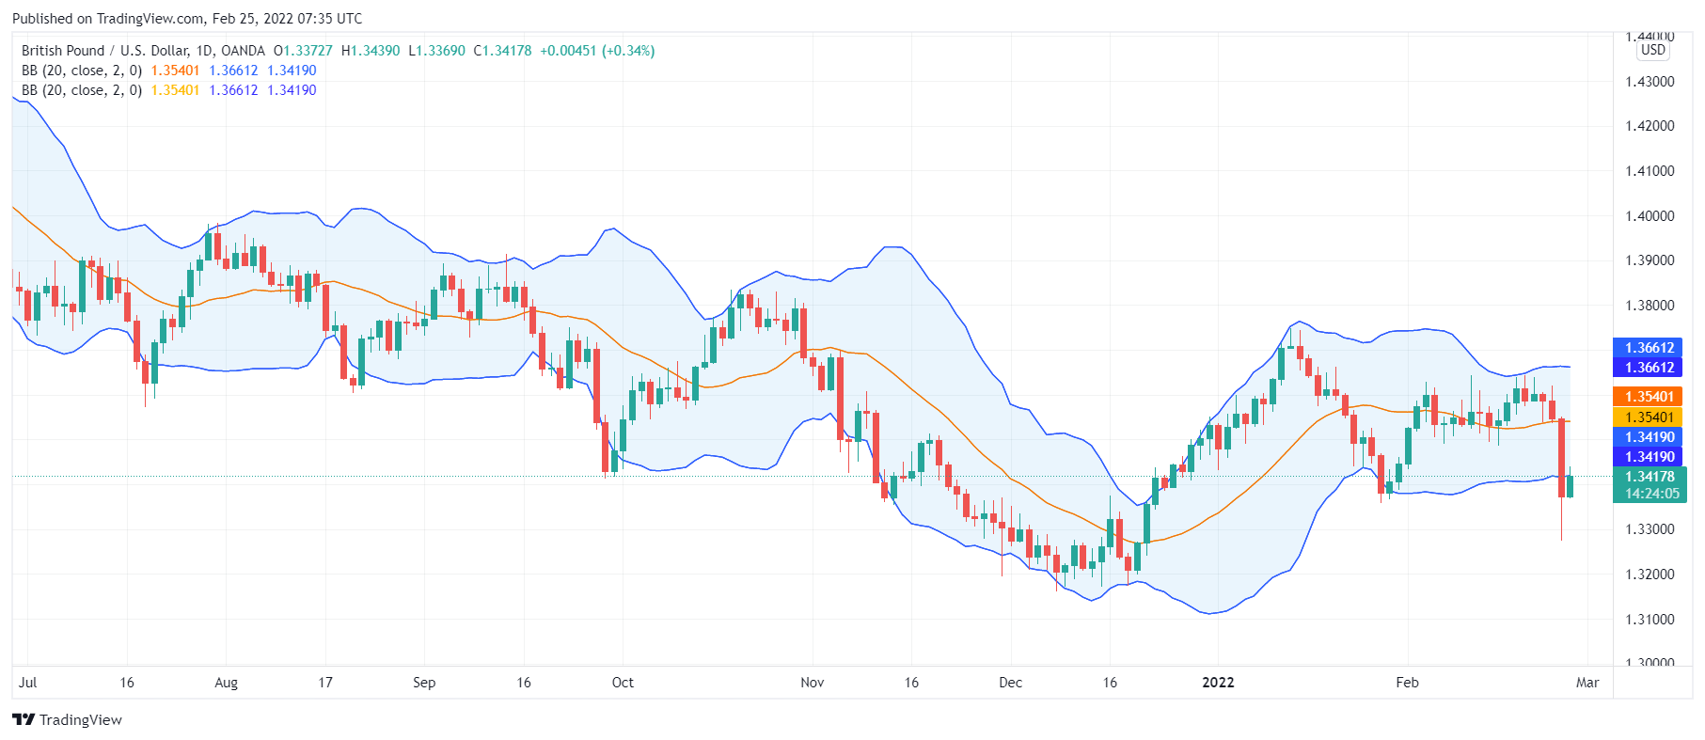Select the first BB (20, close, 2, 0) legend
The width and height of the screenshot is (1705, 740).
(82, 71)
